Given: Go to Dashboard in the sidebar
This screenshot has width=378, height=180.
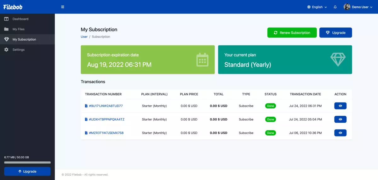Looking at the screenshot, I should [x=27, y=19].
